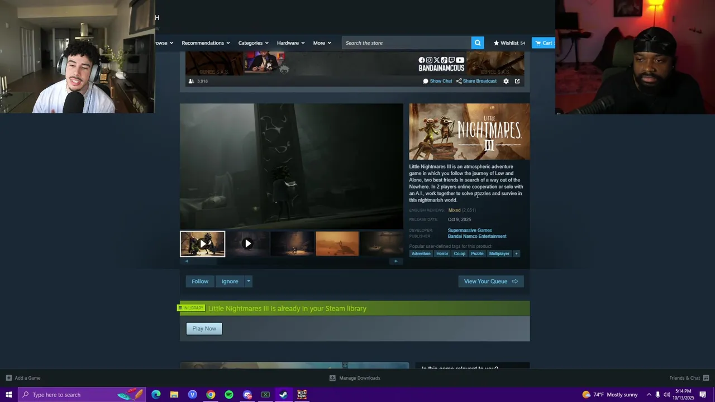715x402 pixels.
Task: Select the fifth partially visible screenshot thumbnail
Action: pos(382,244)
